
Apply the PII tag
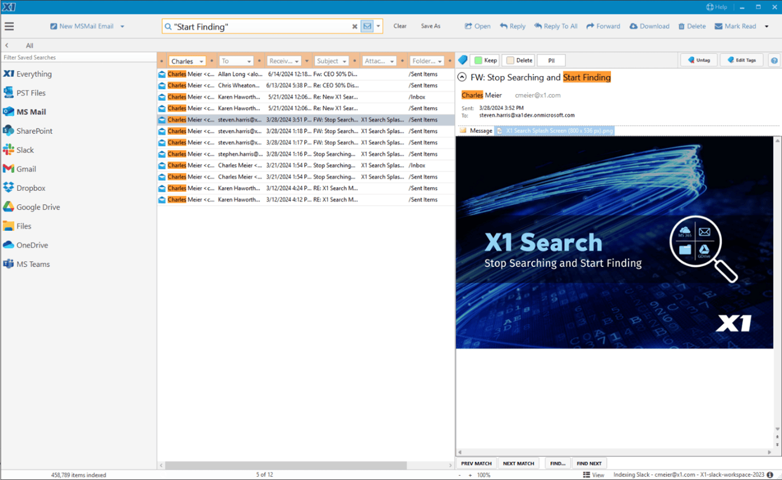pyautogui.click(x=551, y=60)
